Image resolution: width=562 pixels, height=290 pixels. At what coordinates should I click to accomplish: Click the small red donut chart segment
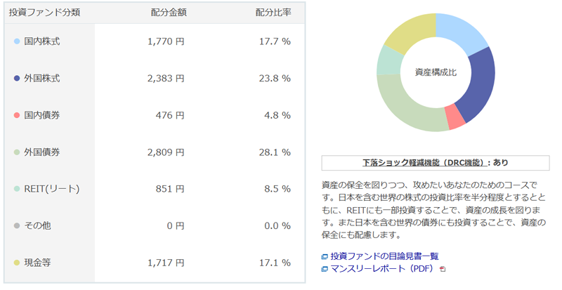456,117
